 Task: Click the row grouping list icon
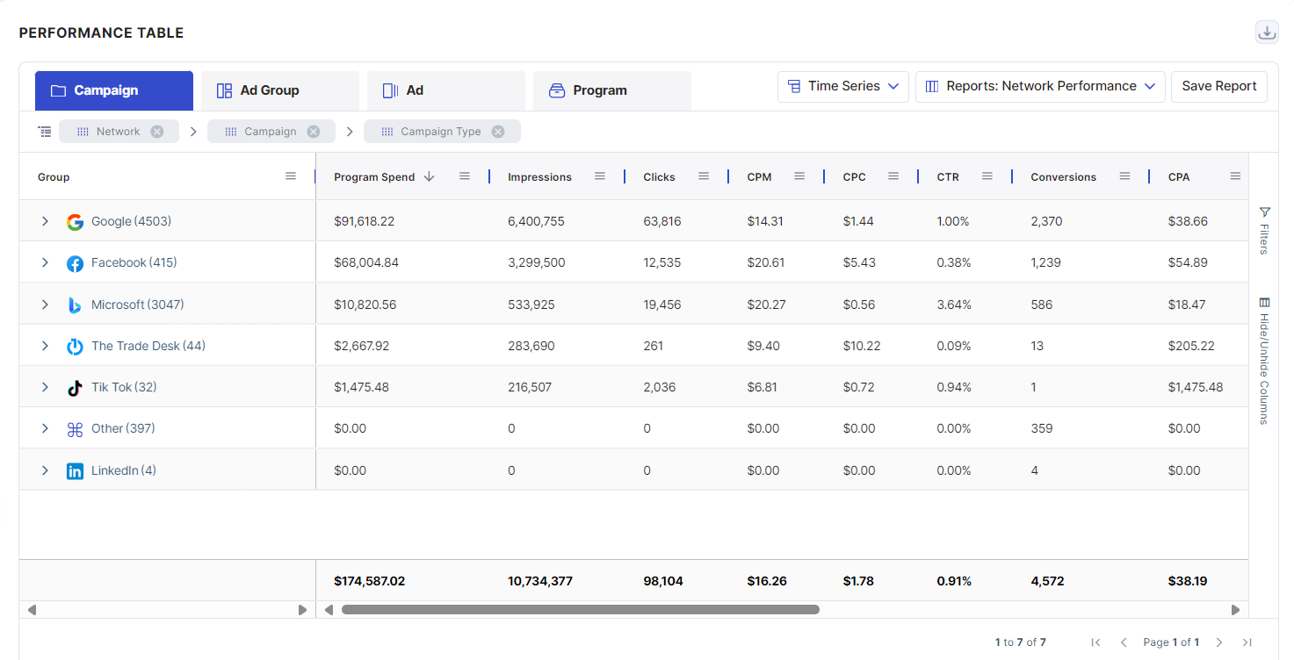(x=45, y=132)
